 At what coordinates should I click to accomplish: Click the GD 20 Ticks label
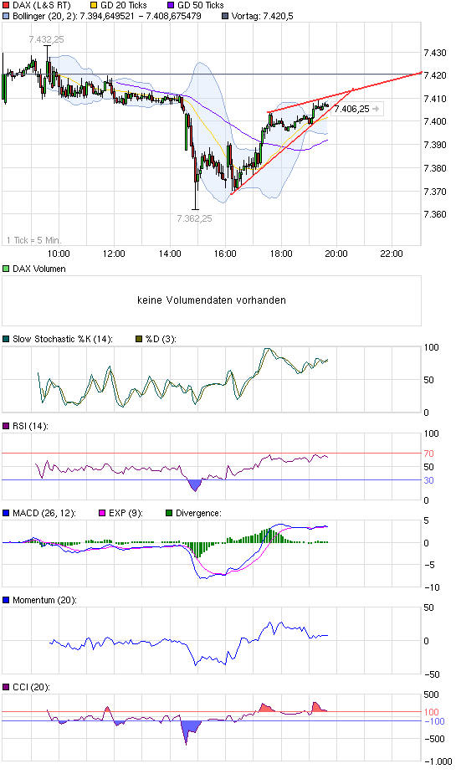coord(124,6)
